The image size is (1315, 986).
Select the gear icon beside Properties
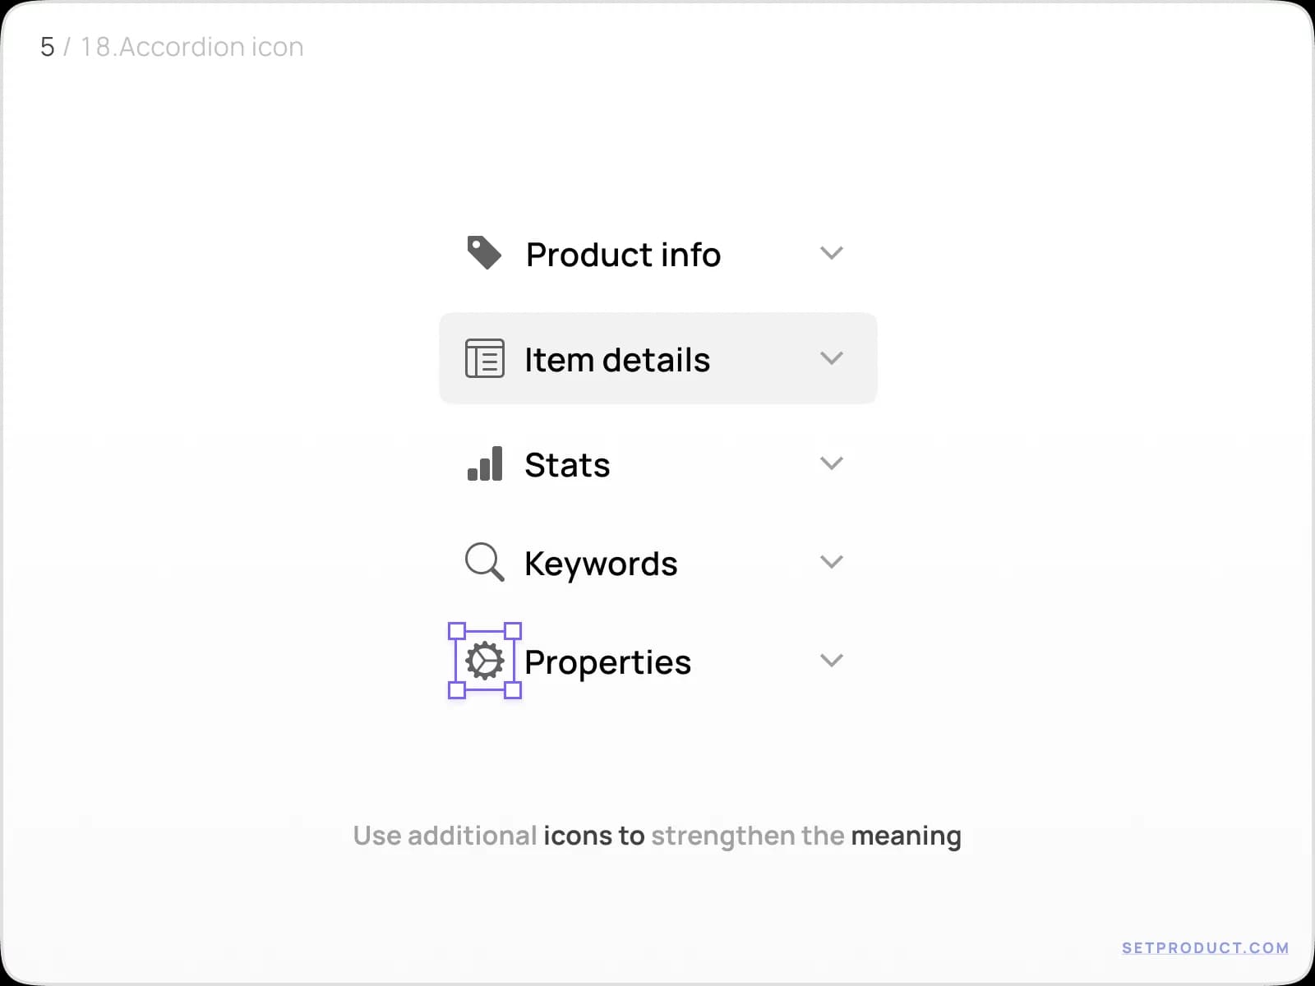(484, 661)
